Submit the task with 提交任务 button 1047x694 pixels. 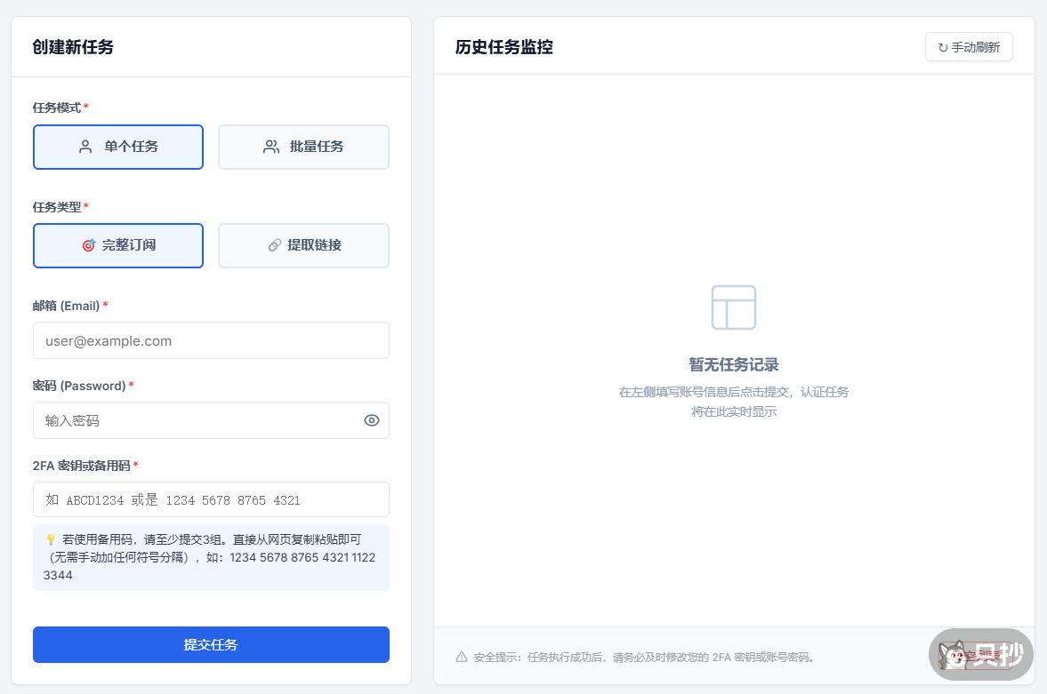pyautogui.click(x=211, y=644)
